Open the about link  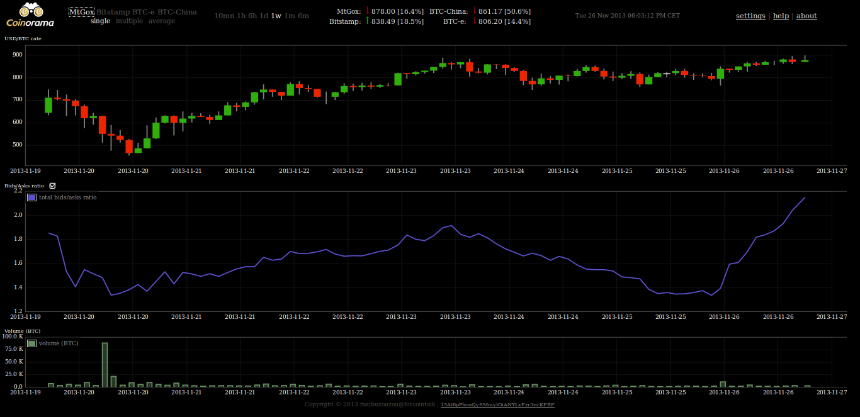click(806, 16)
